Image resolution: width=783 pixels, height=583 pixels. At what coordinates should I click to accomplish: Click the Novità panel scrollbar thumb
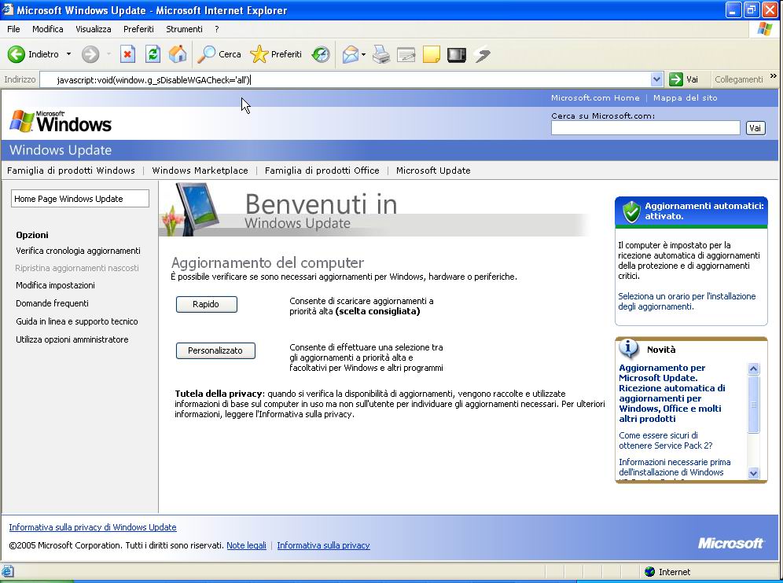coord(754,405)
